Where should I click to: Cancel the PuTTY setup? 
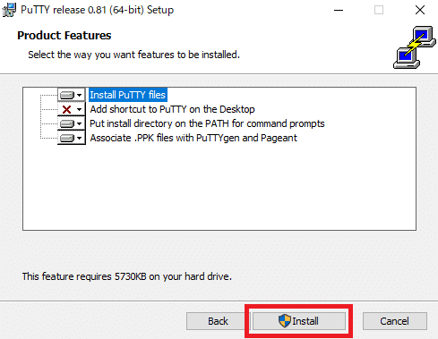(x=394, y=321)
